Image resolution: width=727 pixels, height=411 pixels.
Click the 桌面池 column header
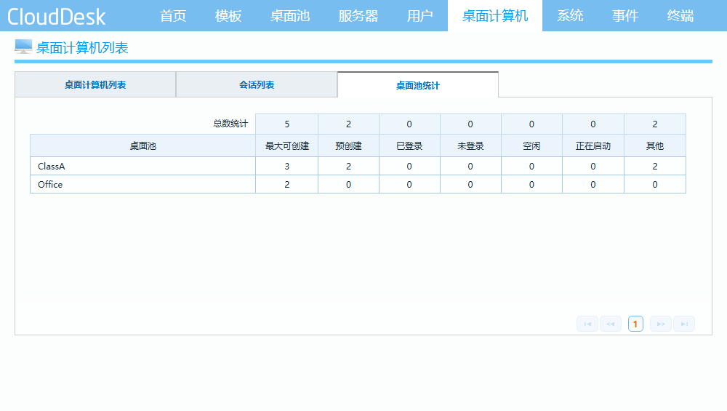click(142, 145)
